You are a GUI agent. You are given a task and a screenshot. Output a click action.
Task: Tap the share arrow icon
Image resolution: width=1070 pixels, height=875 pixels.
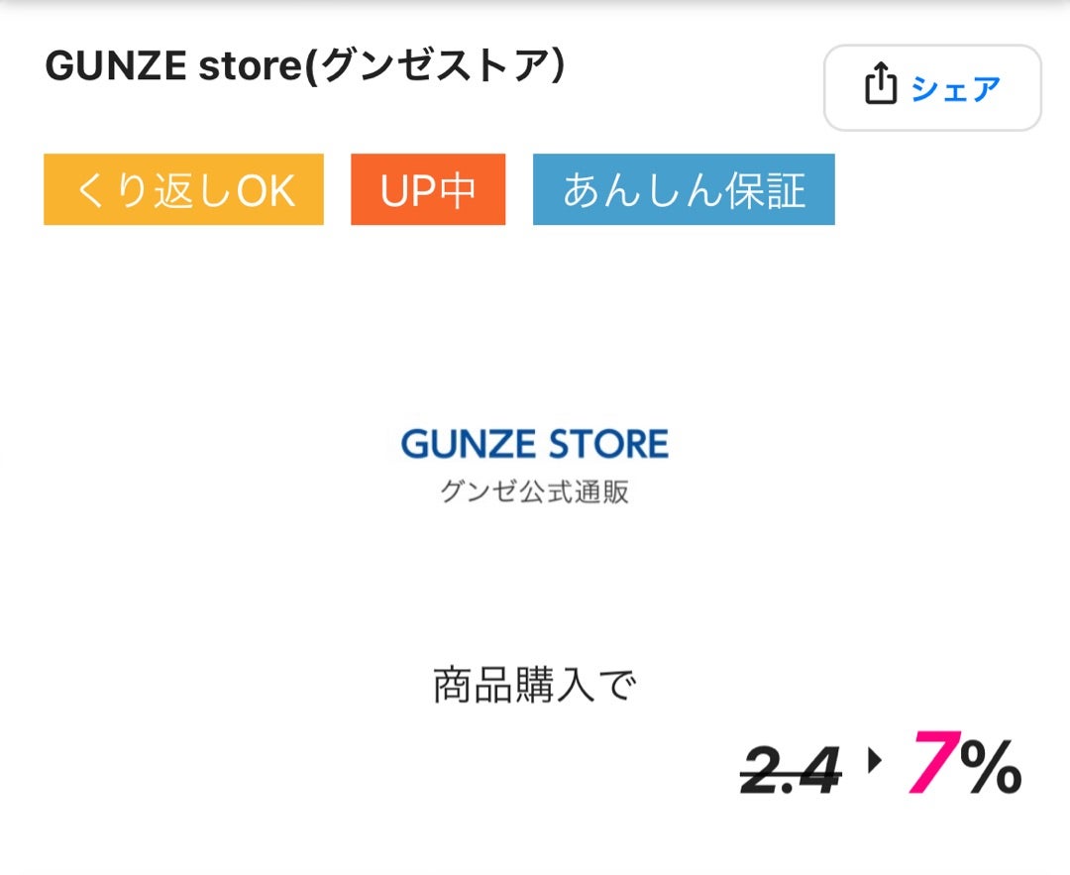point(880,85)
